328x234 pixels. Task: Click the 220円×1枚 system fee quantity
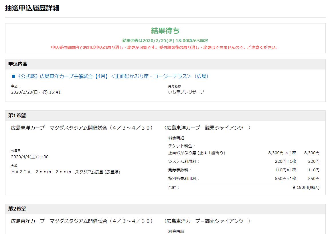(286, 161)
